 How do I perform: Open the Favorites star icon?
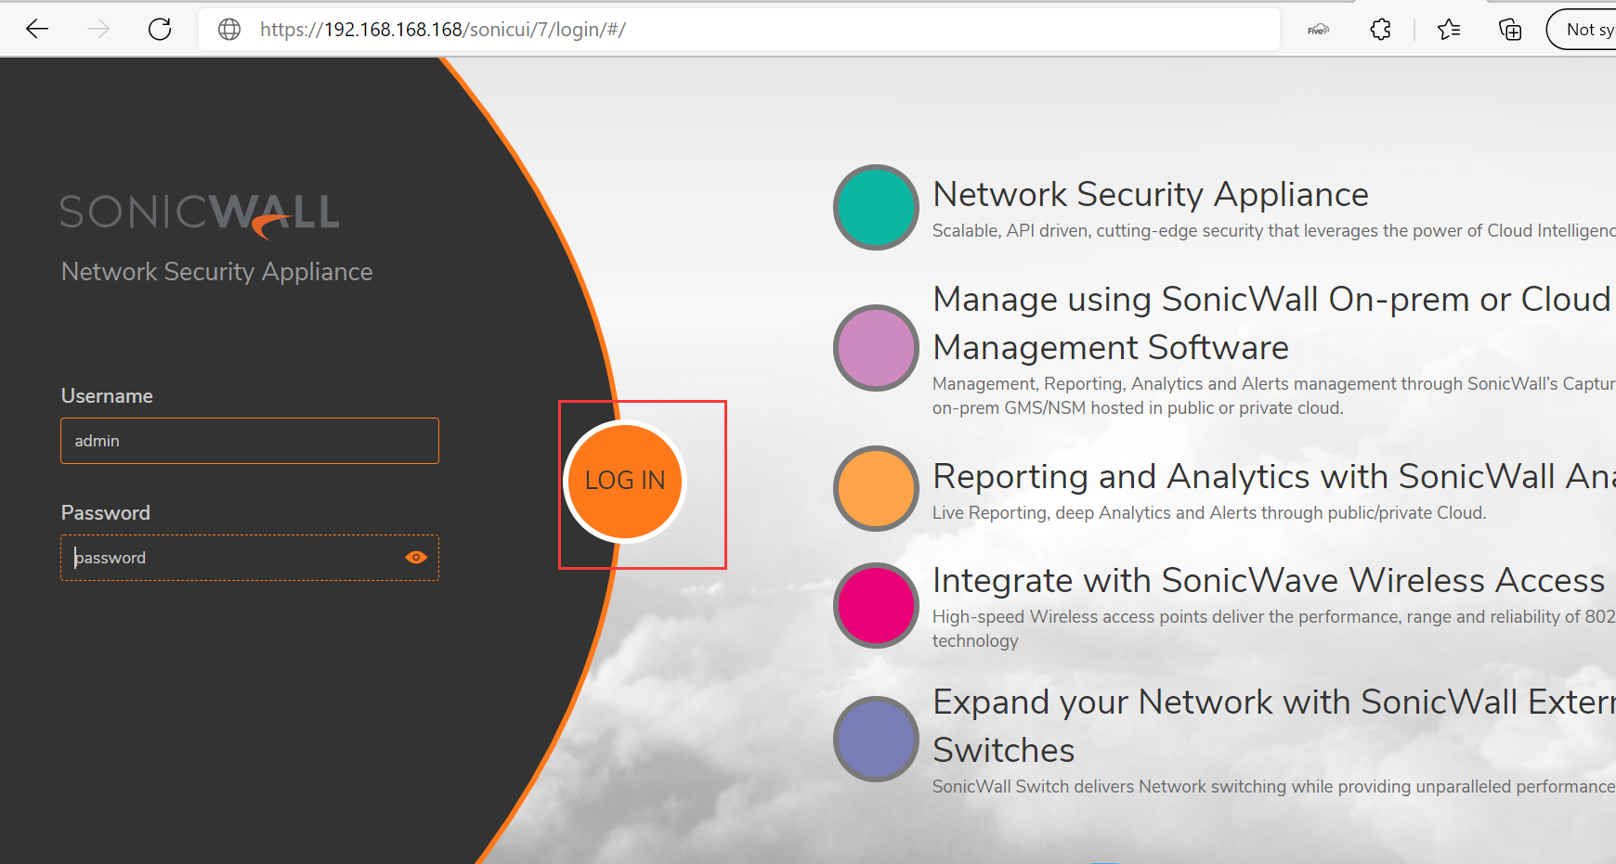(x=1449, y=30)
